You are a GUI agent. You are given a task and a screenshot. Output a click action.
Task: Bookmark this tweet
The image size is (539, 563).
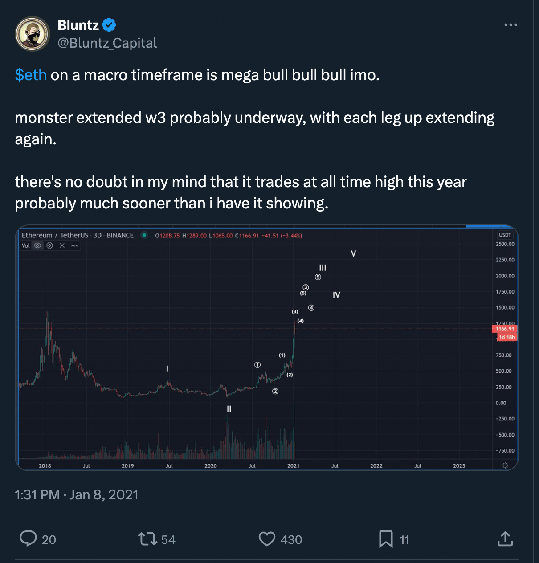(386, 539)
